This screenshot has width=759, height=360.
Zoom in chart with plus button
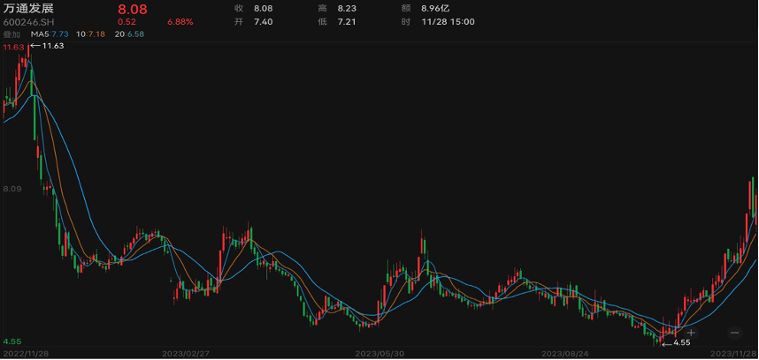coord(691,333)
